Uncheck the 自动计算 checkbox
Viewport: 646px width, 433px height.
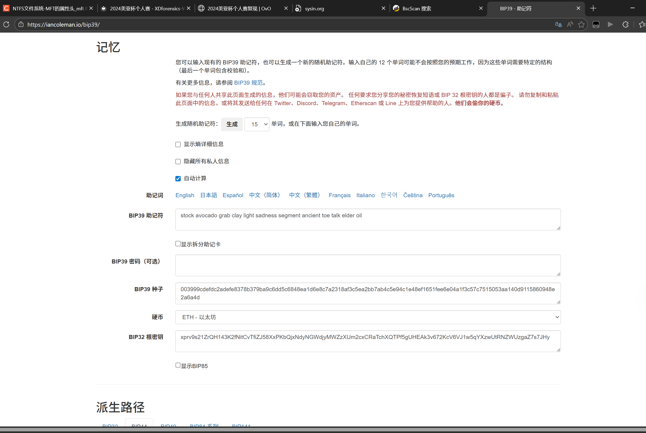[178, 179]
